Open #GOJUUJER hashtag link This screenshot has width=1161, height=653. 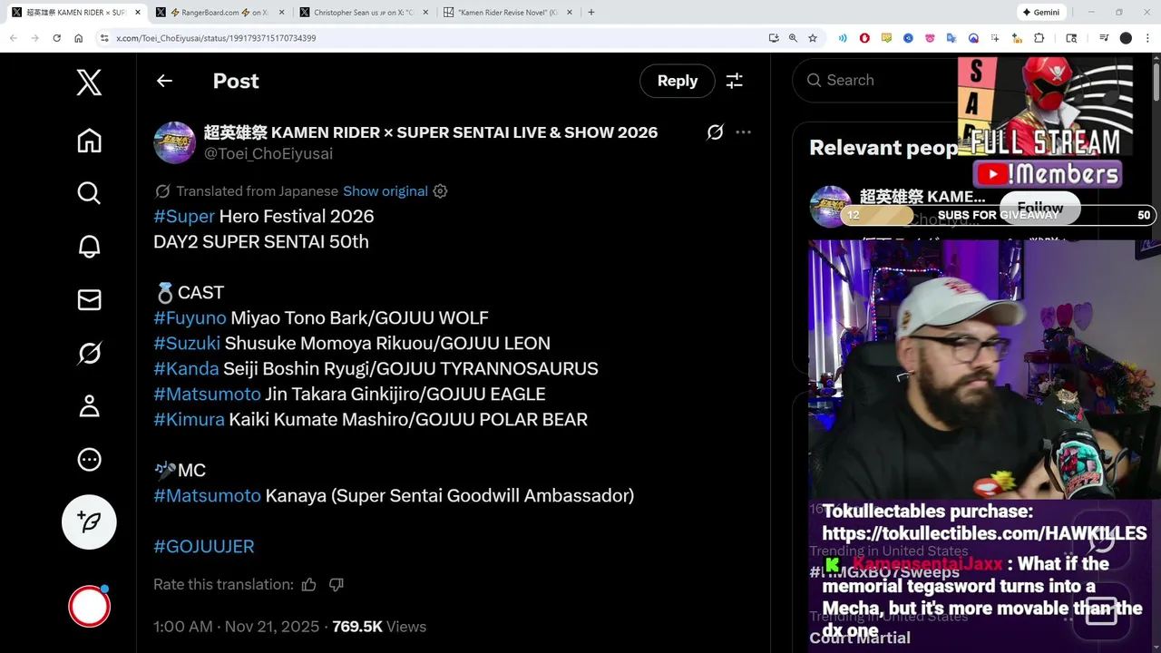point(204,546)
